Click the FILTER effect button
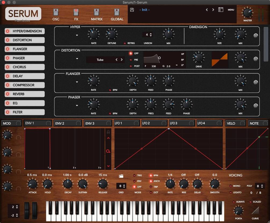 click(25, 112)
